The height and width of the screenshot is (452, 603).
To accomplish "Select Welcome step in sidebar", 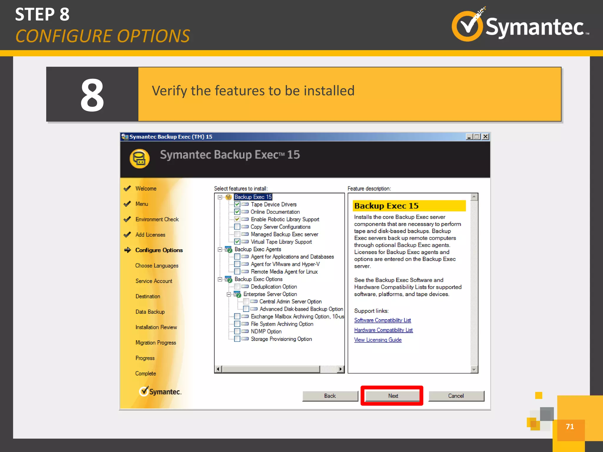I will (146, 189).
